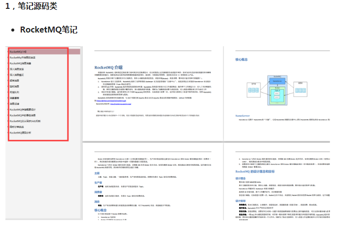This screenshot has width=349, height=226.
Task: Click the RocketMQ笔记 bullet title
Action: (x=49, y=30)
